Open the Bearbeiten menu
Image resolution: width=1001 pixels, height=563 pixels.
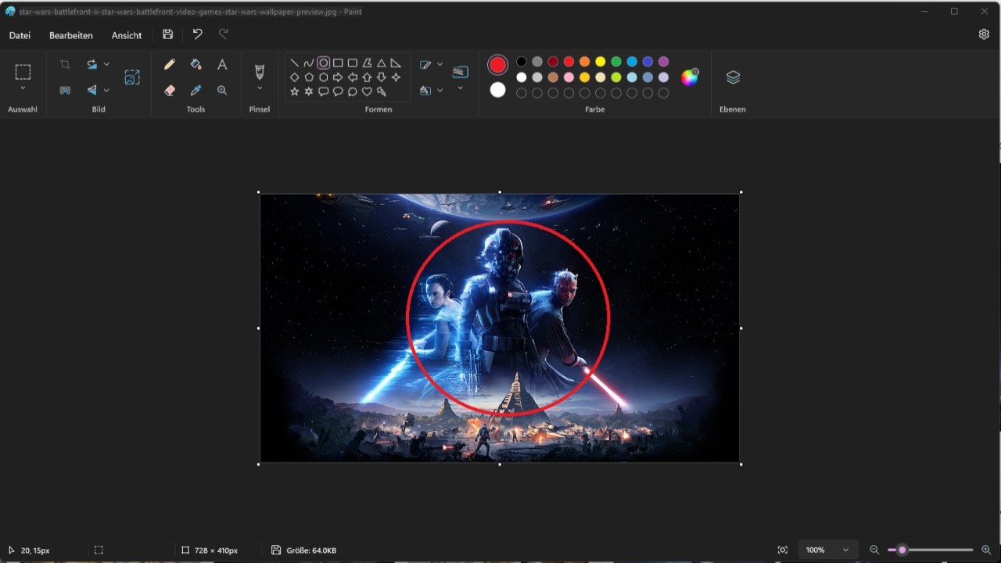pyautogui.click(x=71, y=35)
